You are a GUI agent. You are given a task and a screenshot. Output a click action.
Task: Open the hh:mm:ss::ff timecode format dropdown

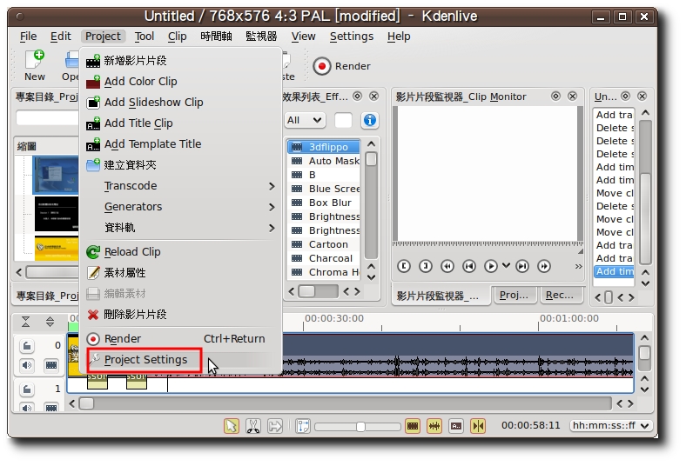click(x=611, y=425)
